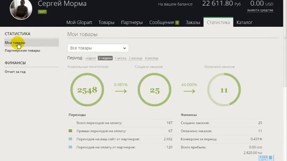Click the arrow under 0.981%
The image size is (287, 161).
121,91
